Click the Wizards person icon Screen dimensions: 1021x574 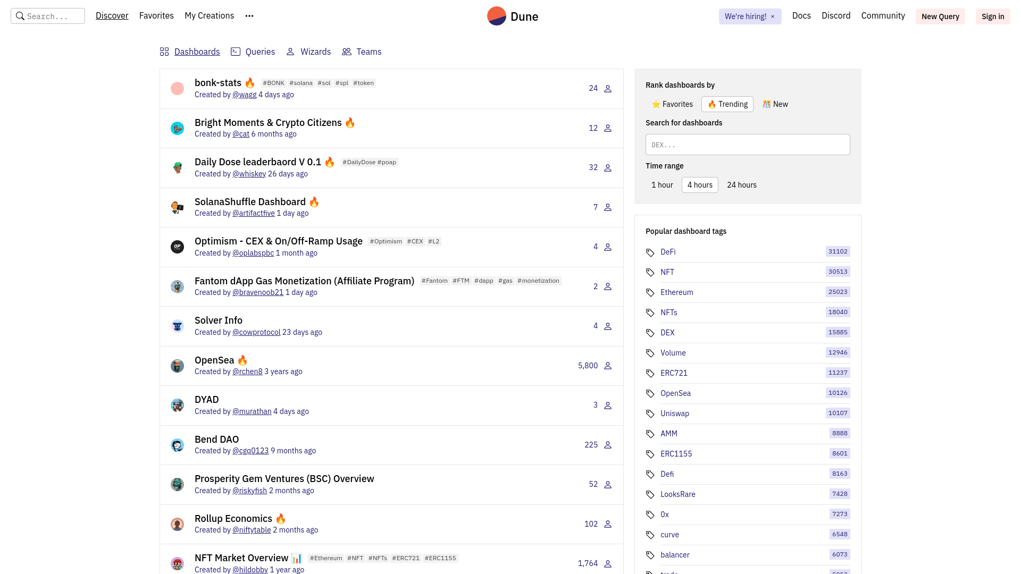pyautogui.click(x=290, y=52)
